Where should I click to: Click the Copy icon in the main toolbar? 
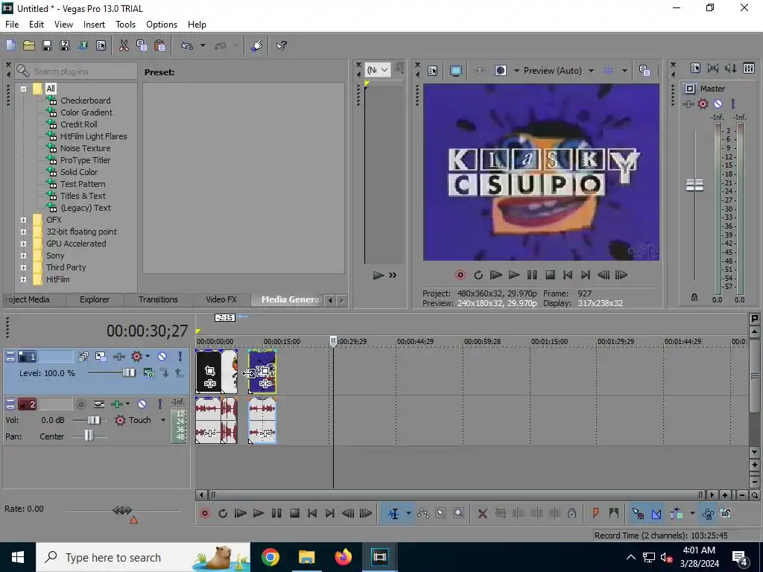click(142, 45)
